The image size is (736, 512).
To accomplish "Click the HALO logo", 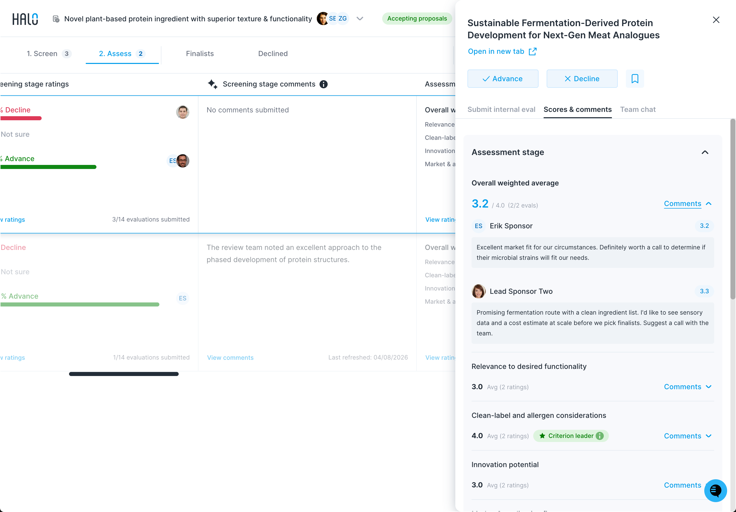I will pos(25,19).
